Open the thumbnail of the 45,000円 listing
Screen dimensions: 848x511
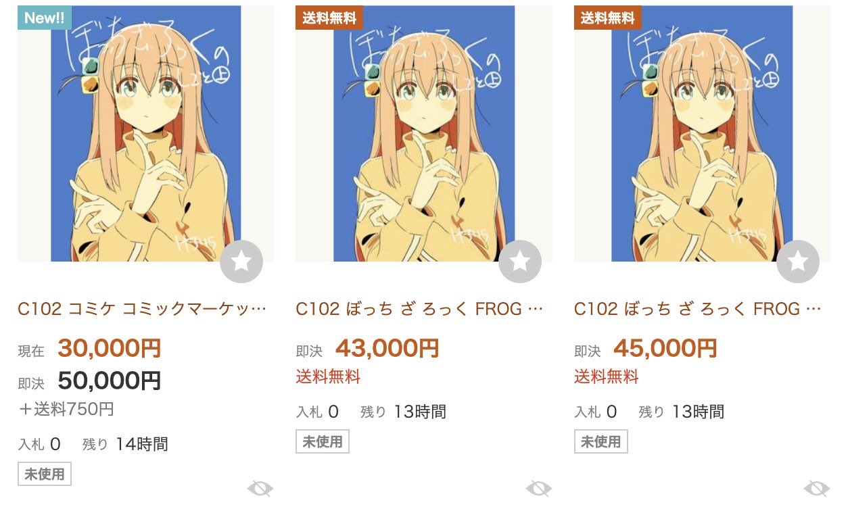point(702,133)
